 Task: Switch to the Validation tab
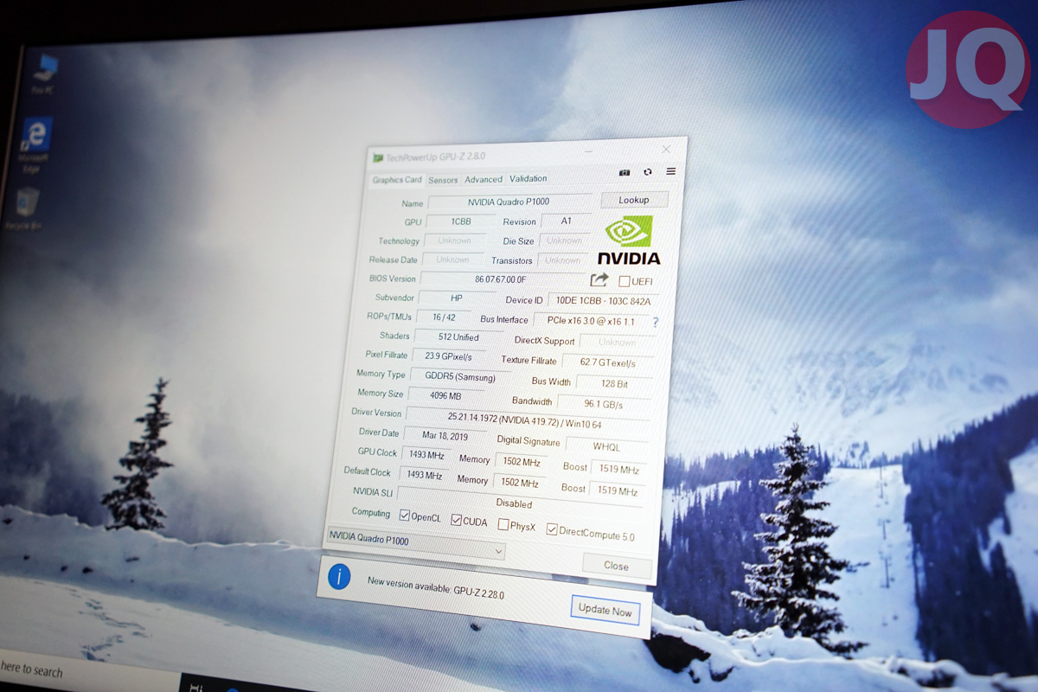pos(529,179)
